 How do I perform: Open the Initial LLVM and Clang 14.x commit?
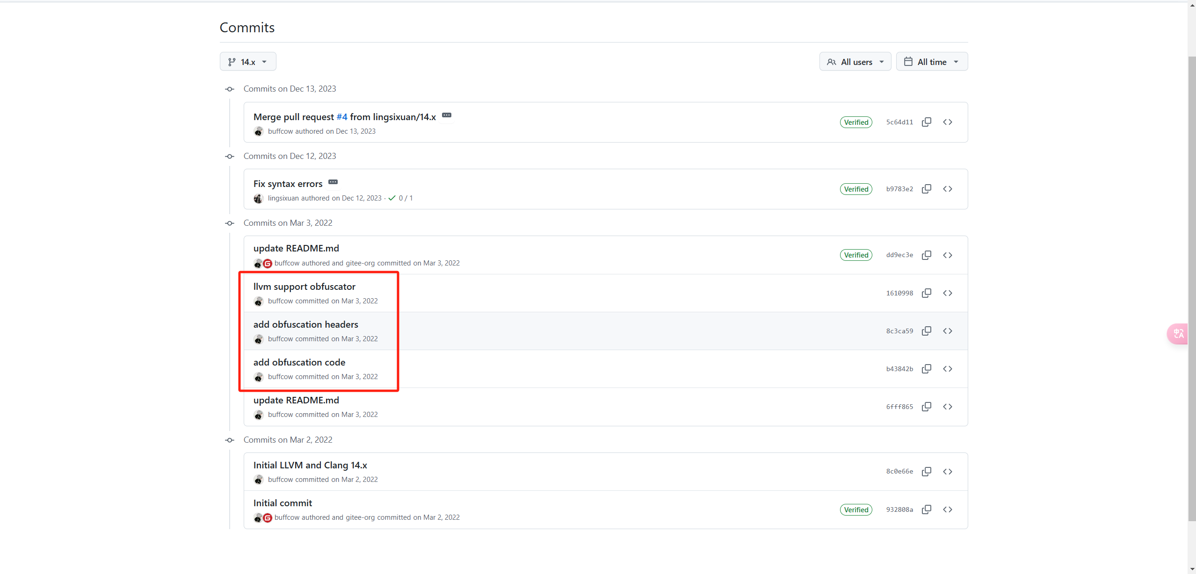pos(310,465)
